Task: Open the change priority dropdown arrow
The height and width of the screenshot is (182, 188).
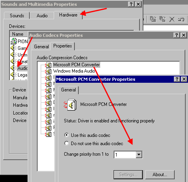Action: coord(139,155)
